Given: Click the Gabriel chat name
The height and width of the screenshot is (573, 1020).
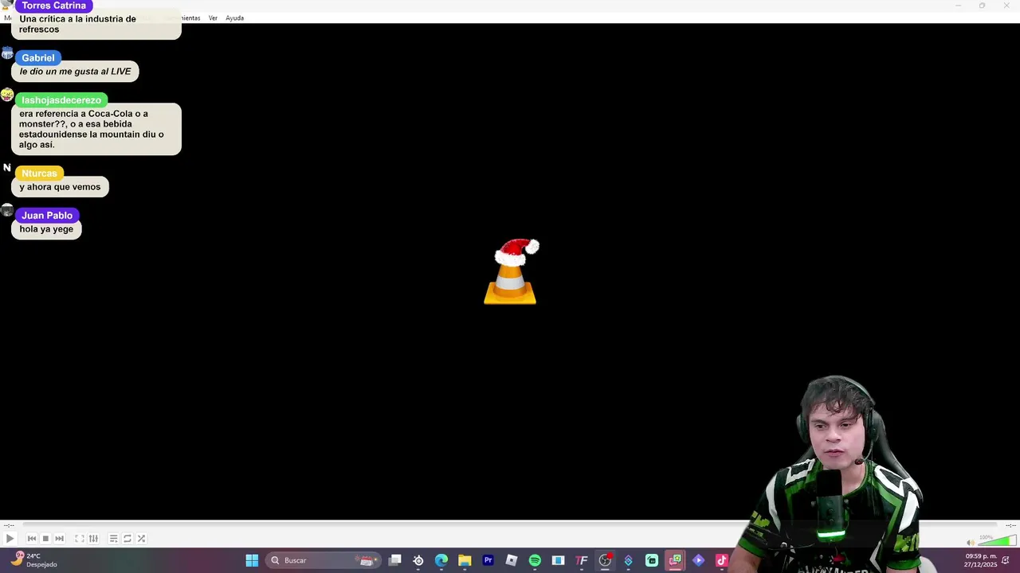Looking at the screenshot, I should point(38,58).
